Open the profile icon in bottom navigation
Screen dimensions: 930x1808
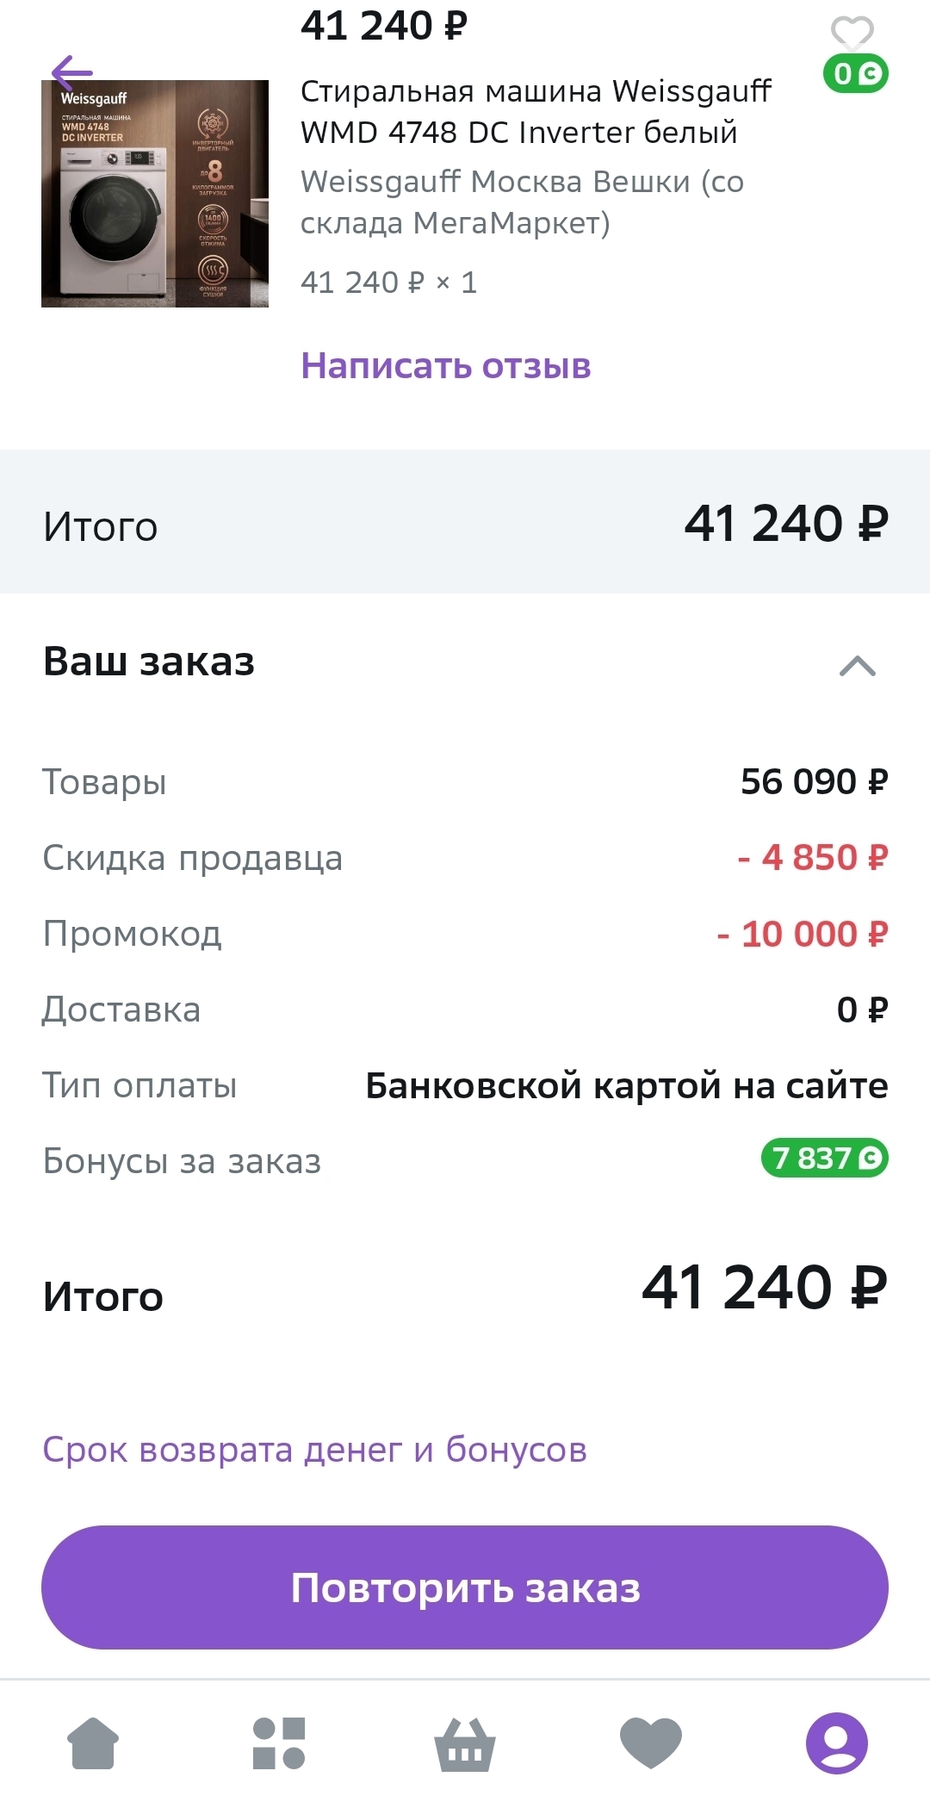(836, 1743)
